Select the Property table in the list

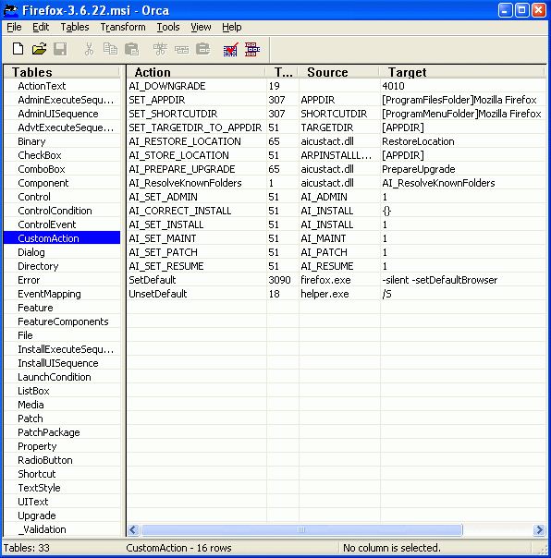click(37, 446)
